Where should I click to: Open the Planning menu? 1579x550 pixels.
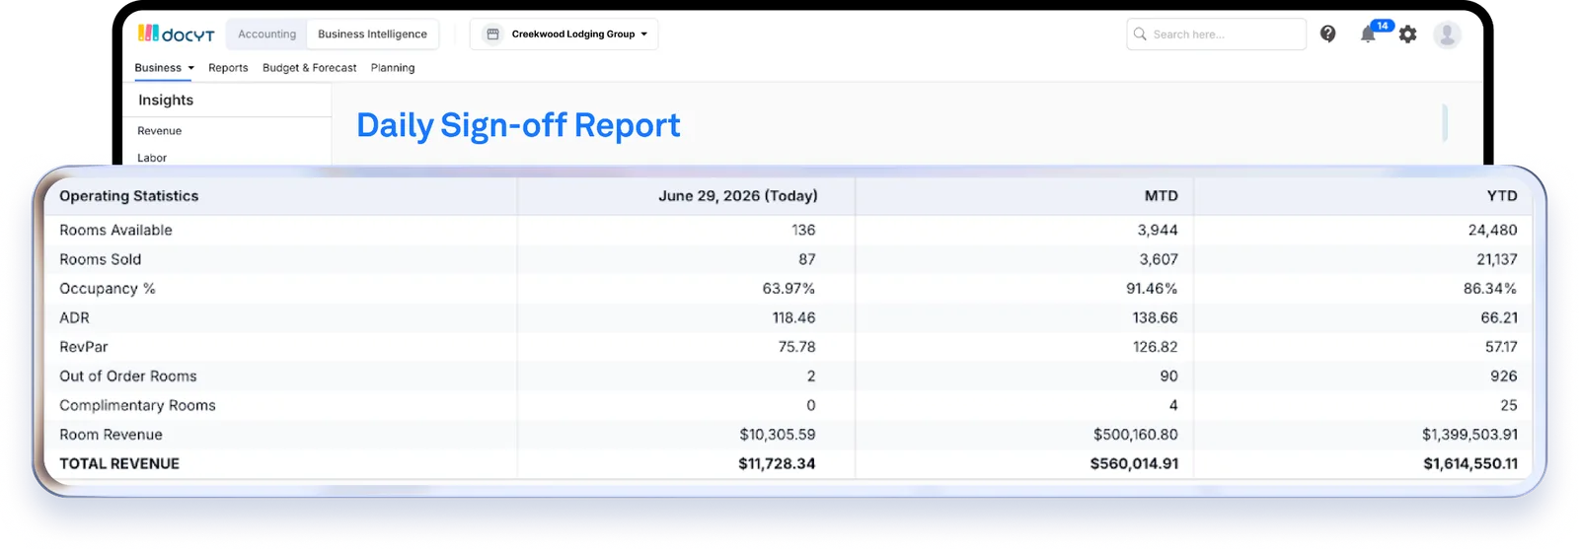393,68
